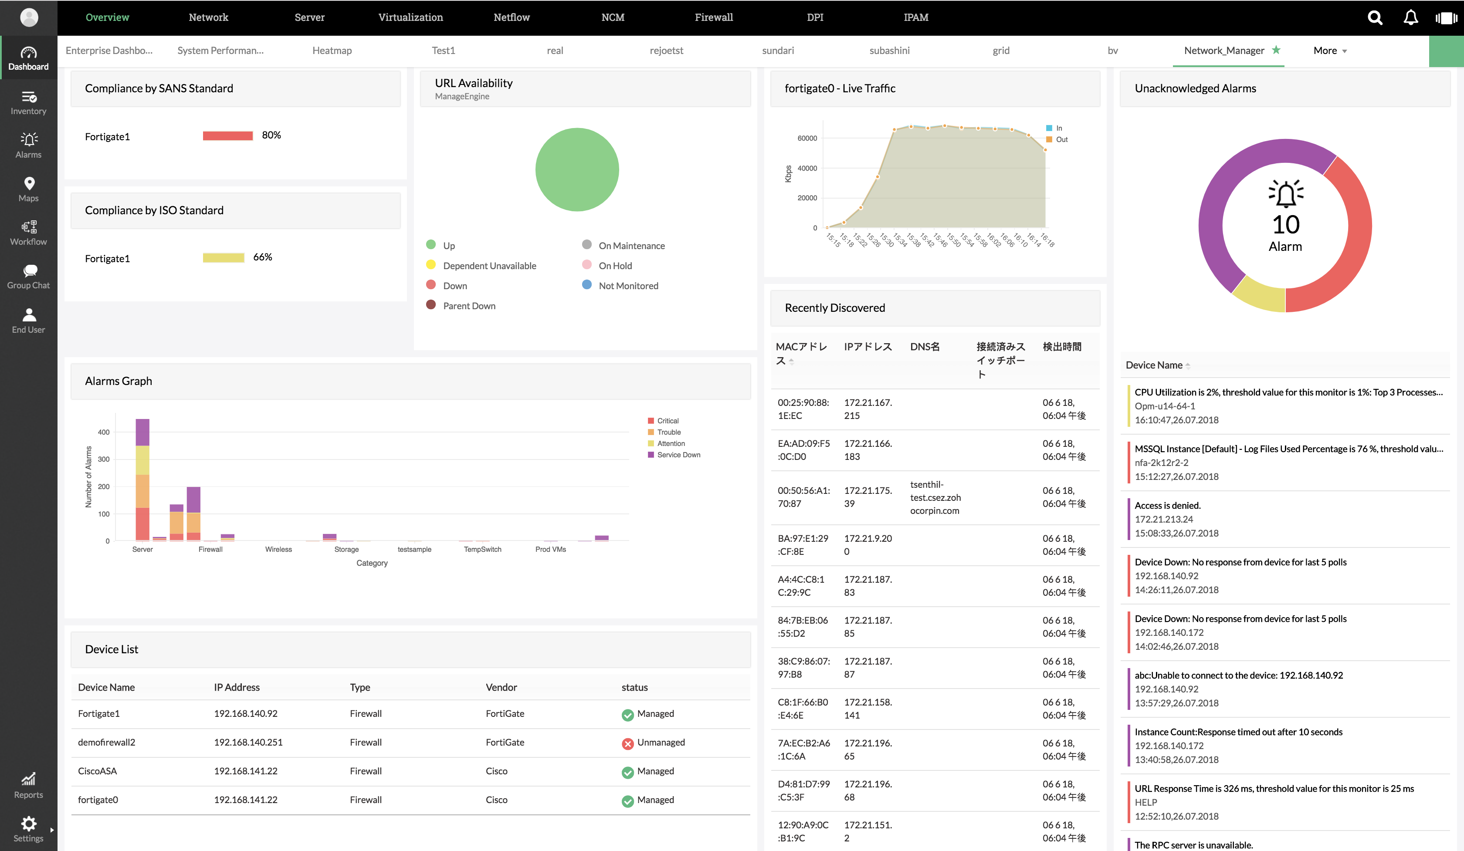Click the Network_Manager starred tab
Screen dimensions: 1464x851
click(x=1226, y=50)
